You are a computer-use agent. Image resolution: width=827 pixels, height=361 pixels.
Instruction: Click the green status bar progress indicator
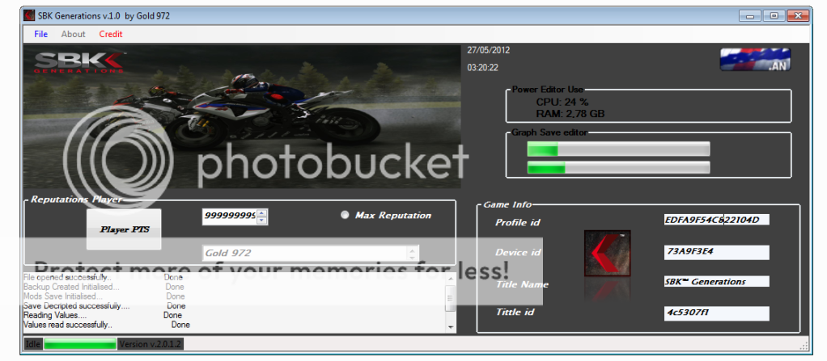point(80,344)
